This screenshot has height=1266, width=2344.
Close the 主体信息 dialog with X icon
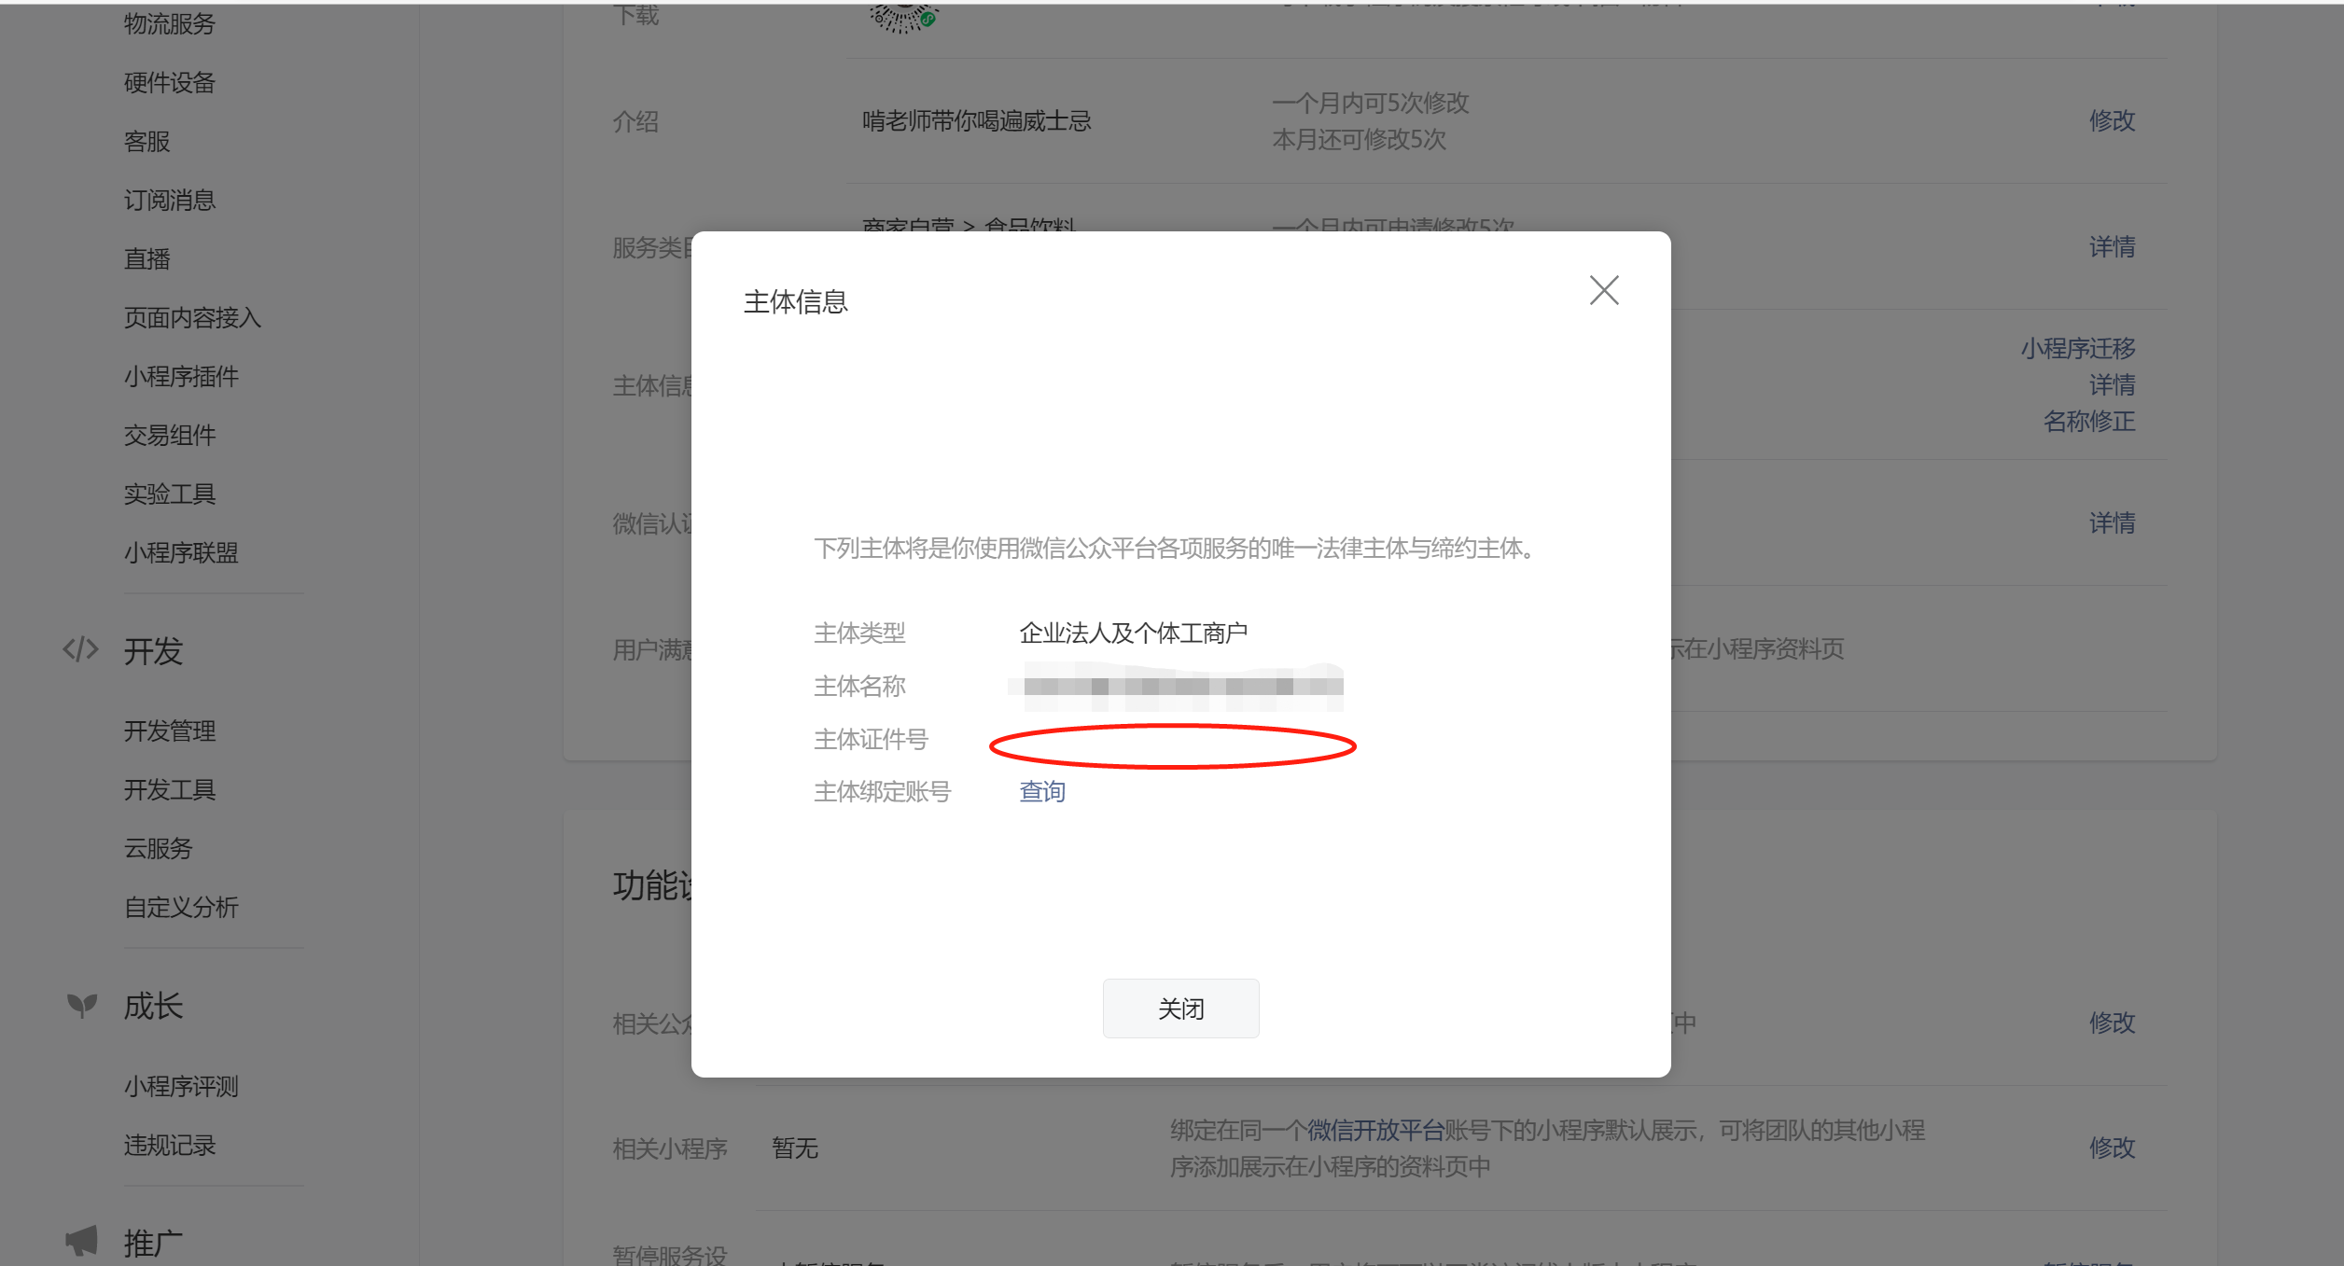pyautogui.click(x=1603, y=290)
